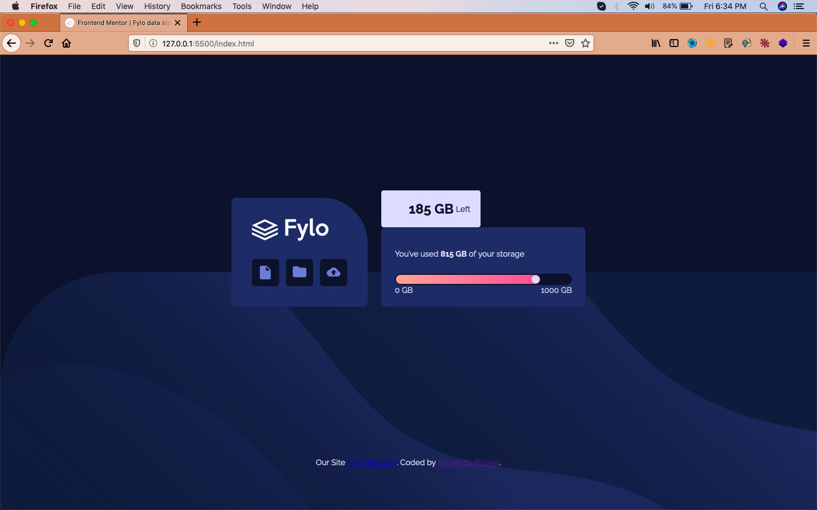
Task: Click the purple stacked-layers extension icon
Action: [x=783, y=43]
